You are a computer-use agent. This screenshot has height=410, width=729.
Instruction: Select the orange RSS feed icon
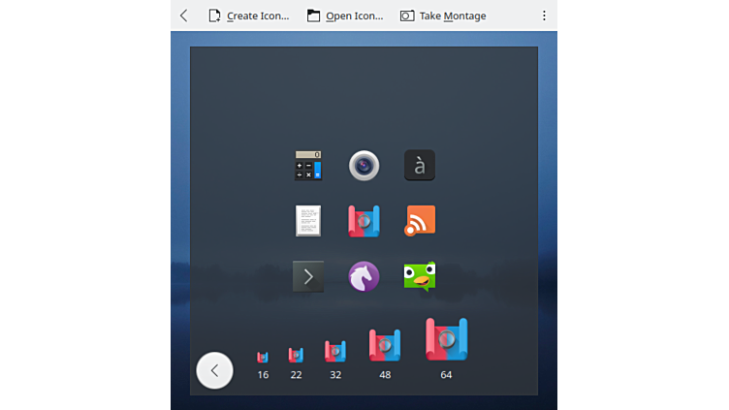[419, 221]
